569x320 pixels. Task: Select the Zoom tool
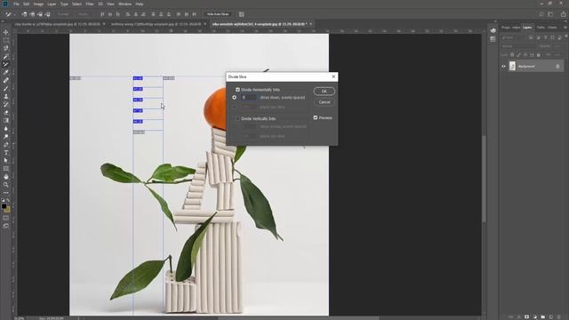point(6,185)
